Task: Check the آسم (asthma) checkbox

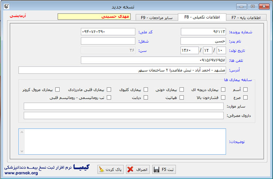Action: pyautogui.click(x=245, y=89)
